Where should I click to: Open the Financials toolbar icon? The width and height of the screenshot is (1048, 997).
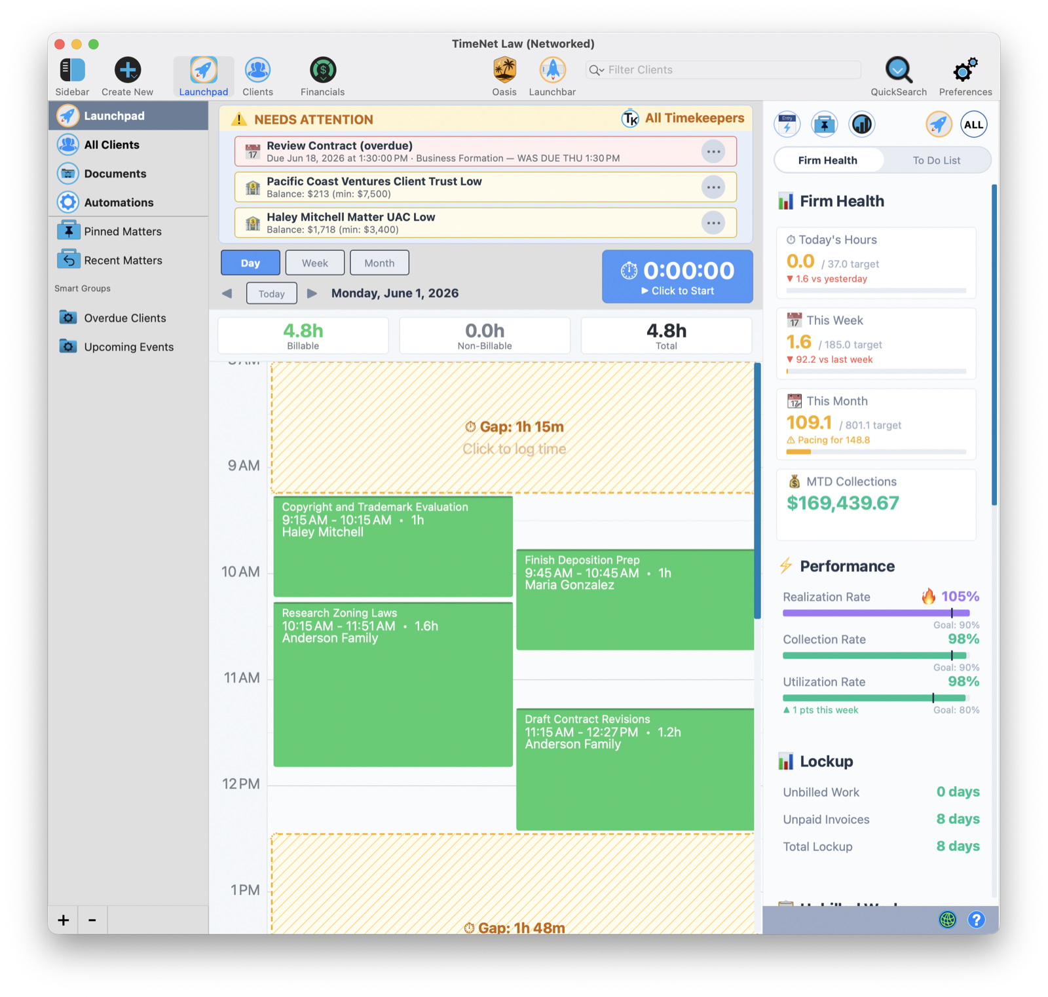322,70
